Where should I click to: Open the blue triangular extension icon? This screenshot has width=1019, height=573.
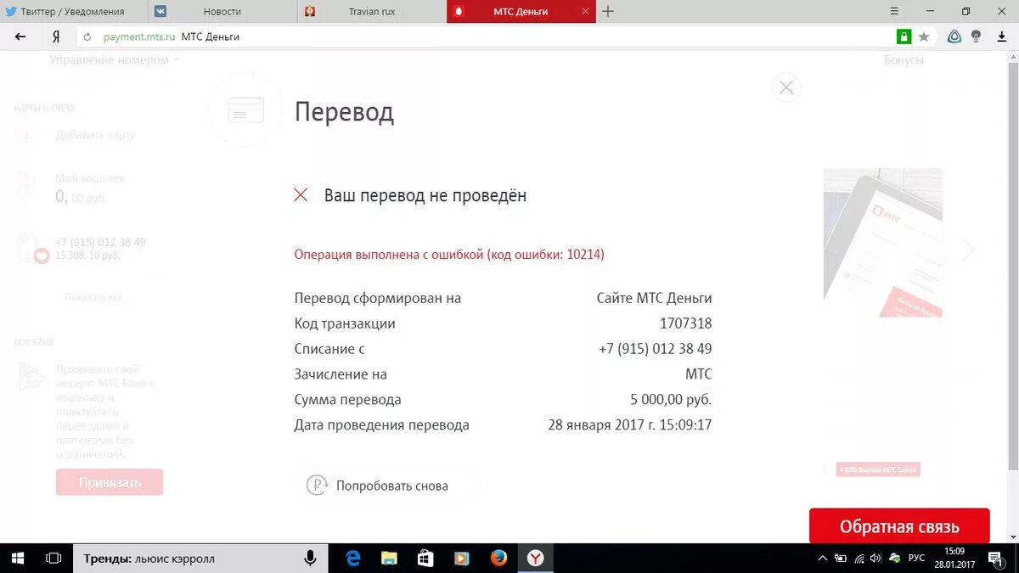(954, 37)
